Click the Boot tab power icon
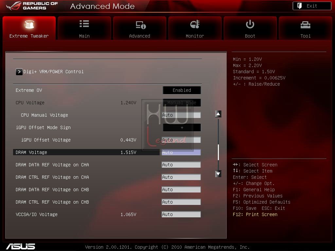 pyautogui.click(x=250, y=24)
